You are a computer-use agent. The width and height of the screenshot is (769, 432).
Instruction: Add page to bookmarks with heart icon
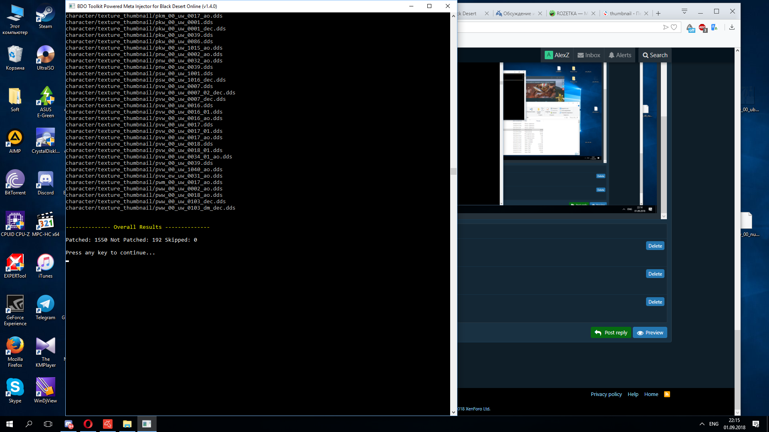click(x=674, y=27)
